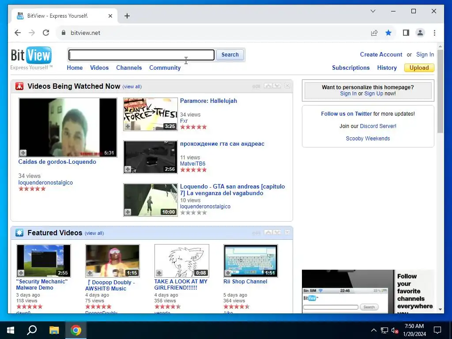Open the Discord Server link
The width and height of the screenshot is (452, 339).
pyautogui.click(x=378, y=126)
